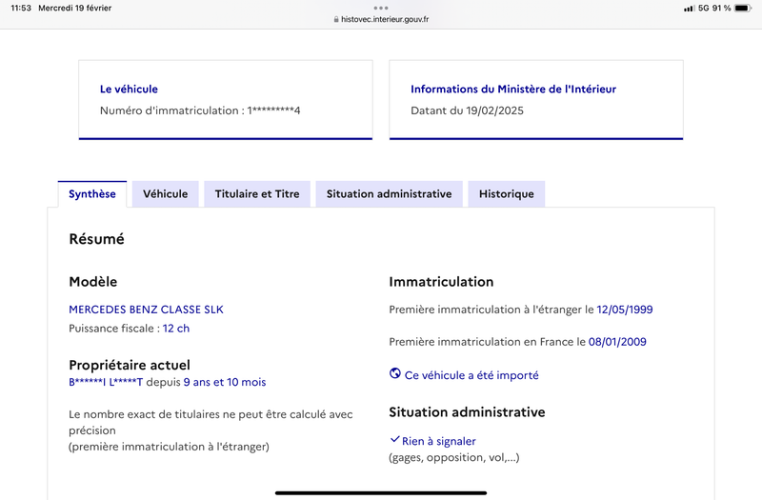Screen dimensions: 762x500
Task: Tap the histovec.interieur.gouv.fr address field
Action: point(381,19)
